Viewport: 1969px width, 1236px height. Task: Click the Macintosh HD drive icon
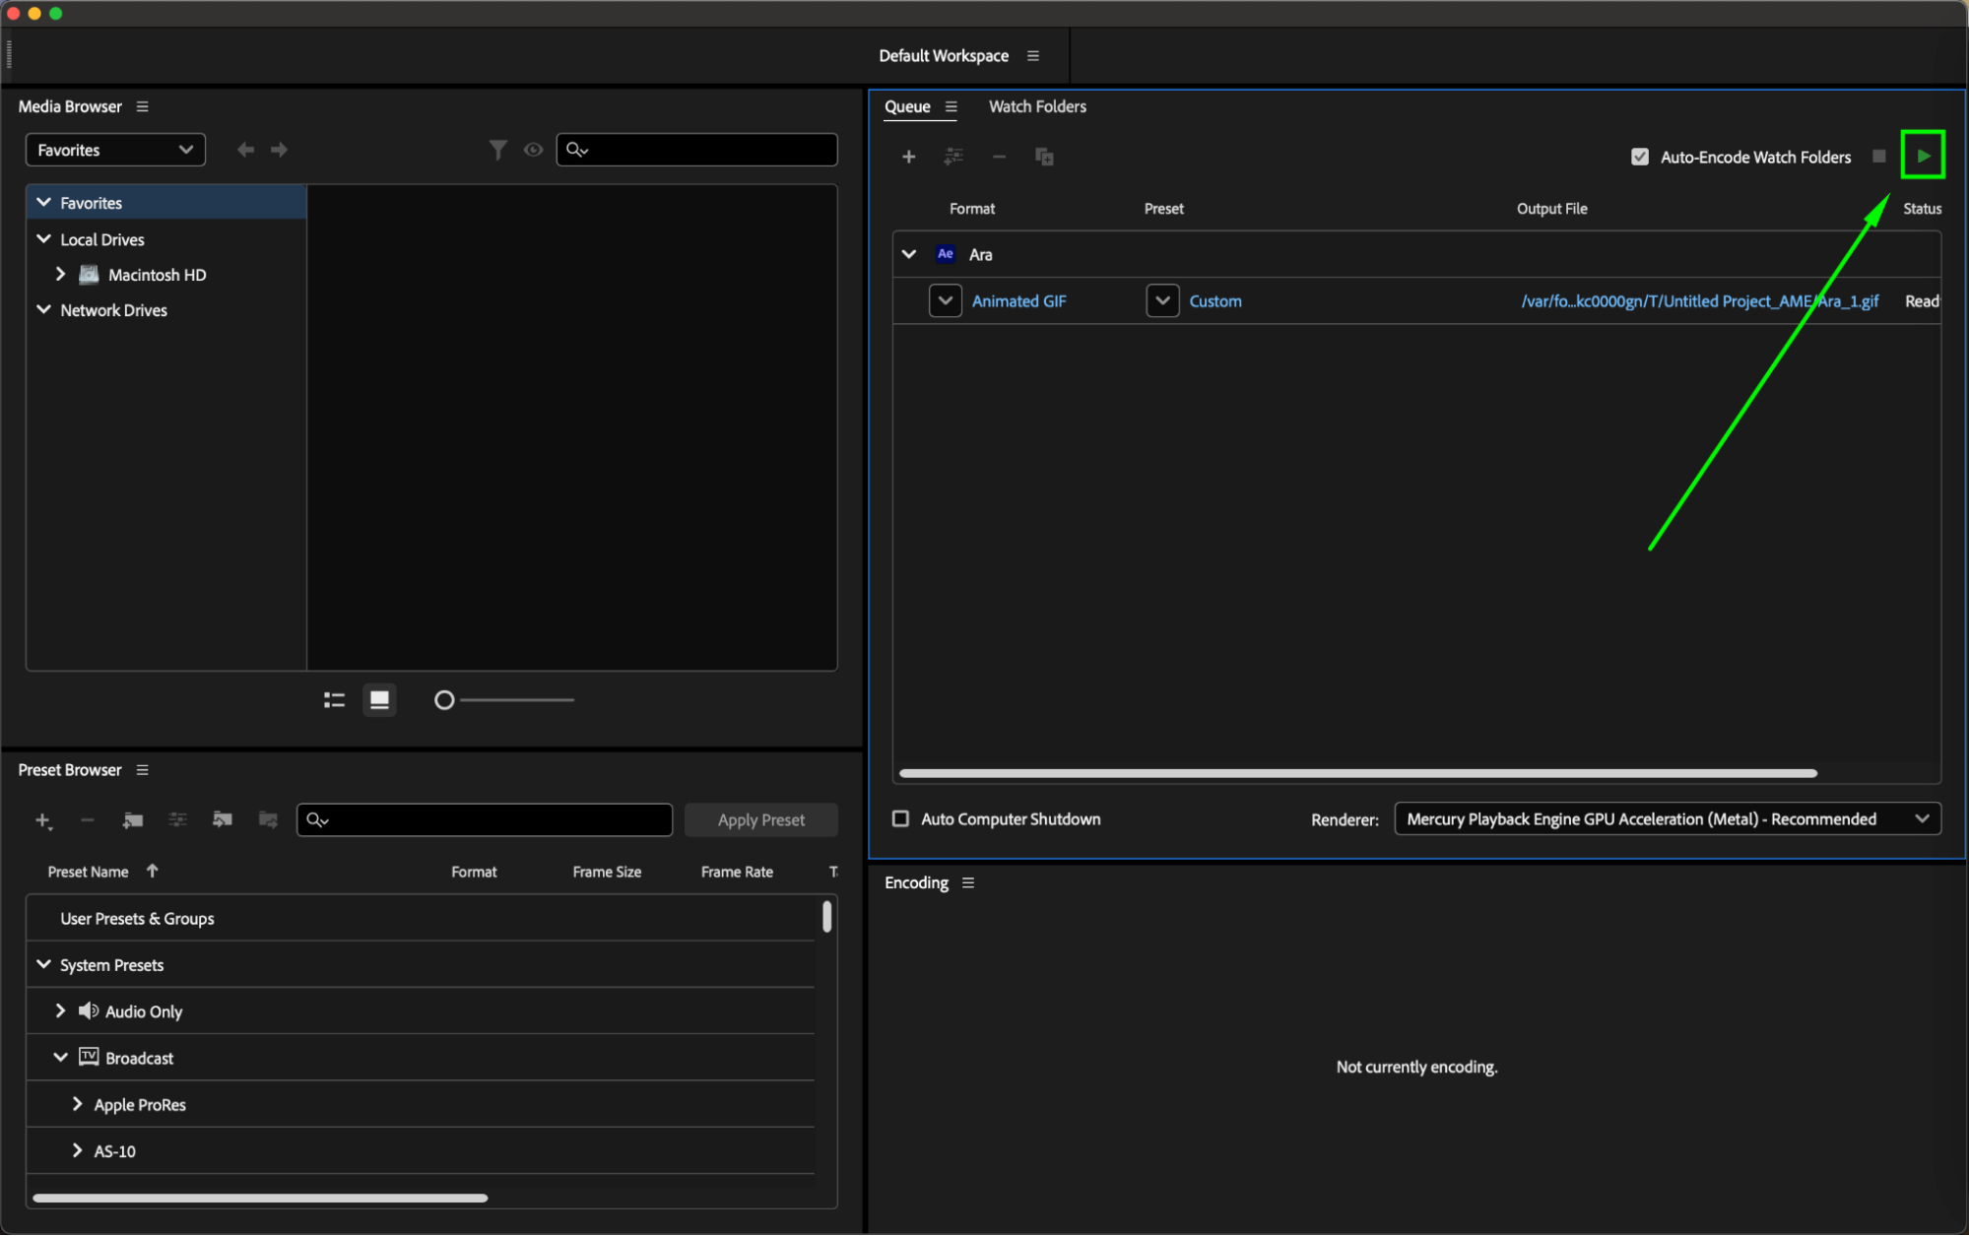(89, 275)
